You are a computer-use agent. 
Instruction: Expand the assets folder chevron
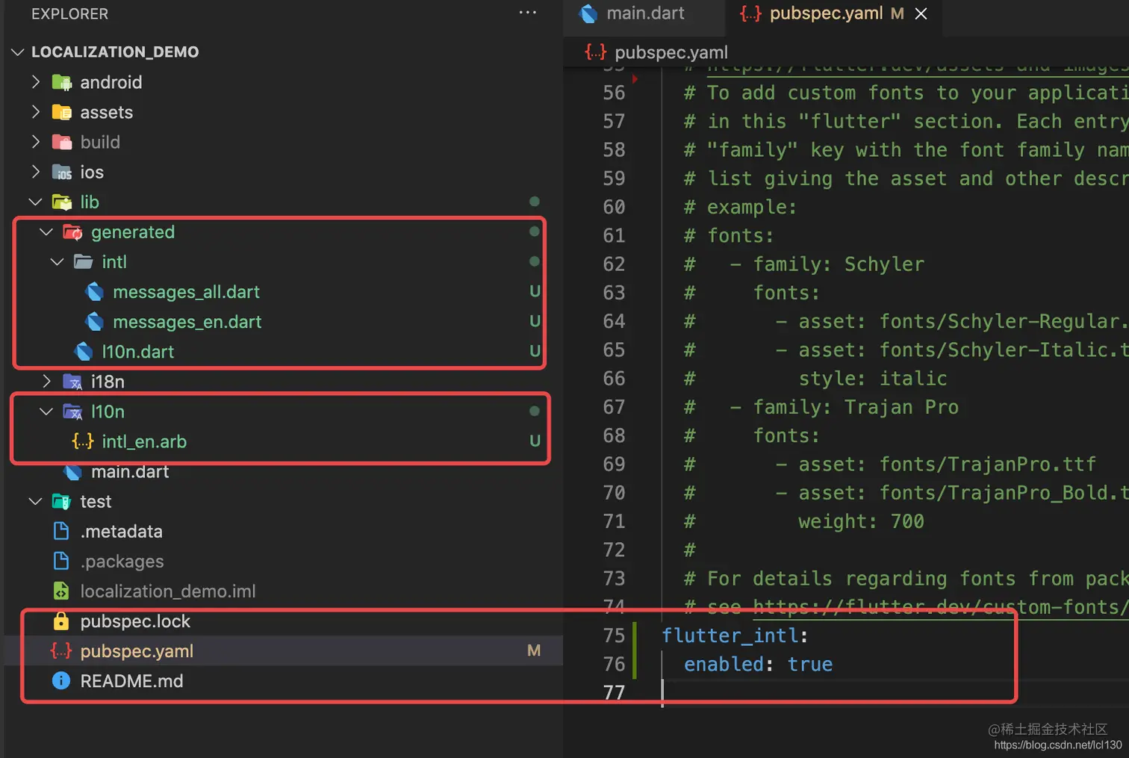(35, 112)
